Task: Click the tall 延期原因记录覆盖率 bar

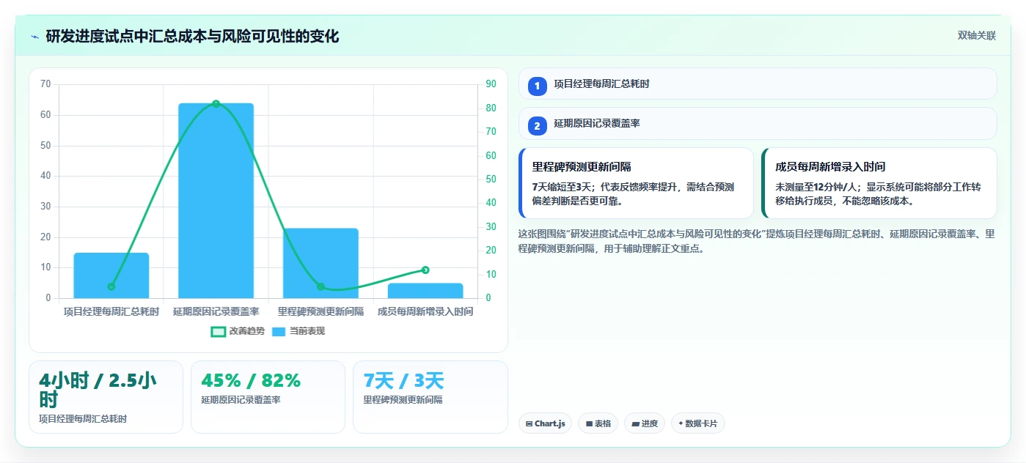Action: tap(216, 201)
